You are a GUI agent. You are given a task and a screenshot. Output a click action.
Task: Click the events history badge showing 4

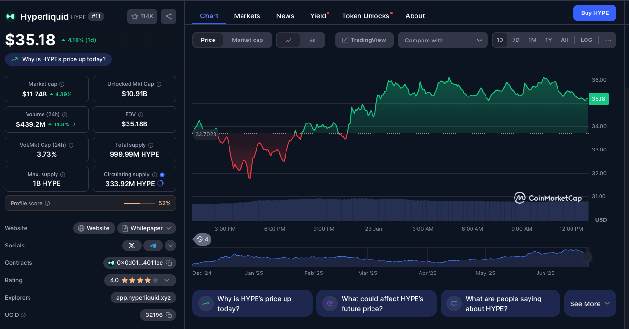tap(202, 239)
